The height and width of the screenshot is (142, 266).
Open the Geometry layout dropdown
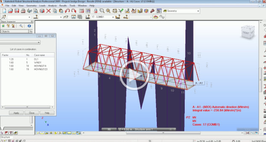coord(198,11)
